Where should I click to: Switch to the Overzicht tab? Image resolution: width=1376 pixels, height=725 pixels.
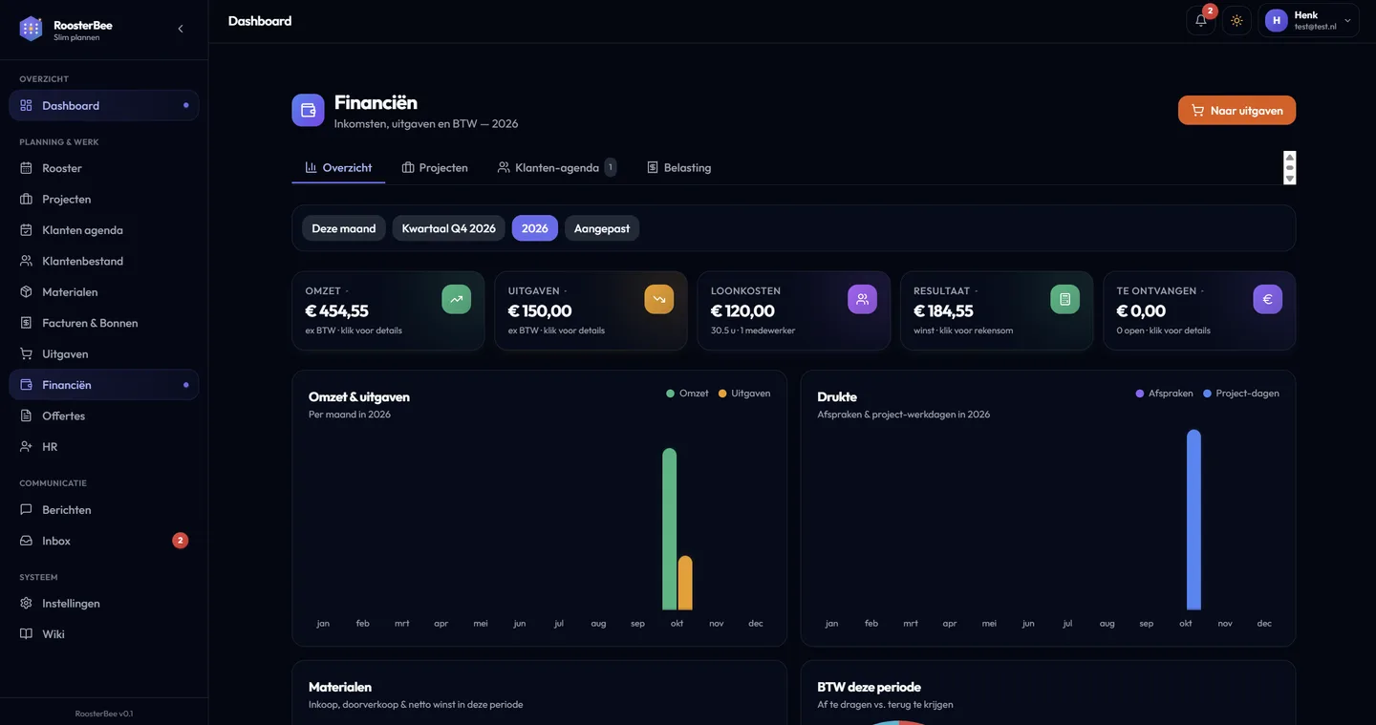click(338, 167)
